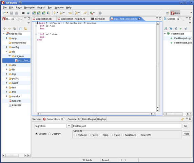
Task: Click the Outline hide-static S icon
Action: (x=176, y=29)
